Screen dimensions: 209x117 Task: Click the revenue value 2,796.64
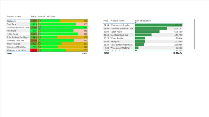coord(178,38)
